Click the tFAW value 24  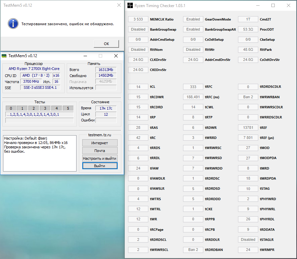[138, 168]
